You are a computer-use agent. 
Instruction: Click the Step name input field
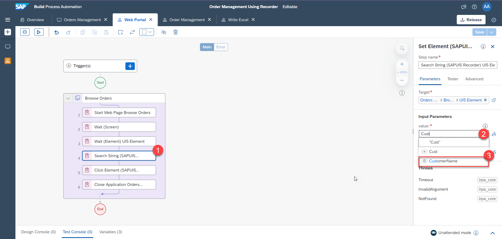click(458, 65)
